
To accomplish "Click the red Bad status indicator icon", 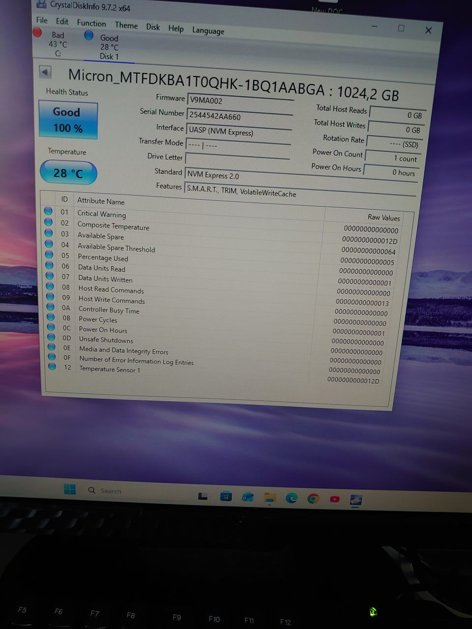I will click(37, 32).
